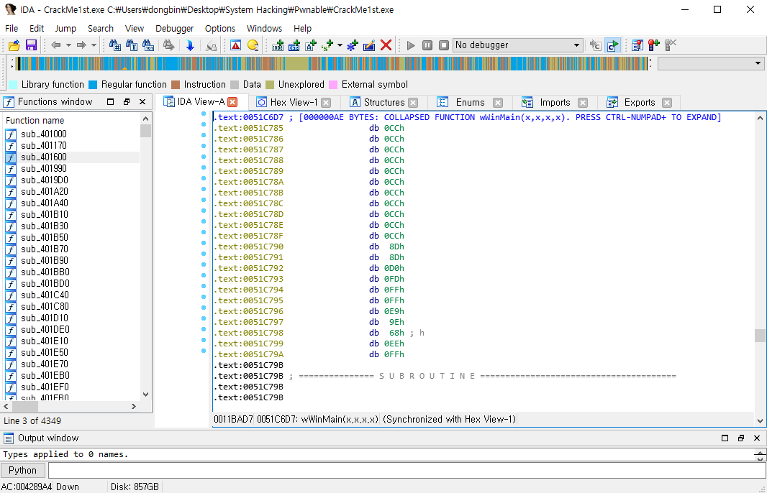Open the forward-navigation history dropdown arrow
Image resolution: width=767 pixels, height=493 pixels.
[x=94, y=45]
